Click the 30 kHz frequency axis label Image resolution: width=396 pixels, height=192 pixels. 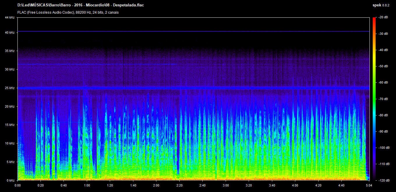10,70
